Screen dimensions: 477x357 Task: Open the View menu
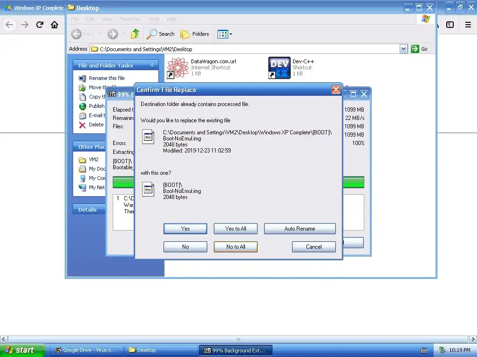pyautogui.click(x=107, y=19)
